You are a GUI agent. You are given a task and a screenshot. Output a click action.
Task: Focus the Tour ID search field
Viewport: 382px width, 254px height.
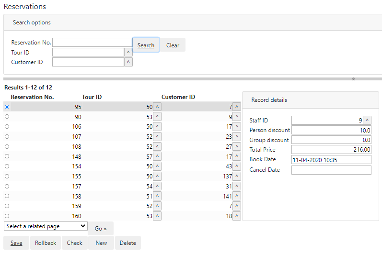(88, 52)
